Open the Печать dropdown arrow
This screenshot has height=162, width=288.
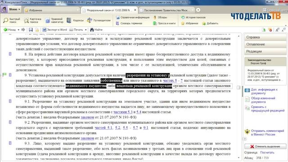(85, 30)
